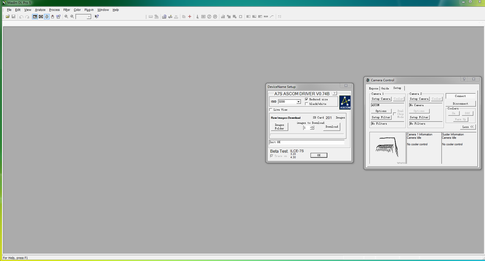Click the Camera Control help question button
Image resolution: width=485 pixels, height=261 pixels.
[465, 79]
